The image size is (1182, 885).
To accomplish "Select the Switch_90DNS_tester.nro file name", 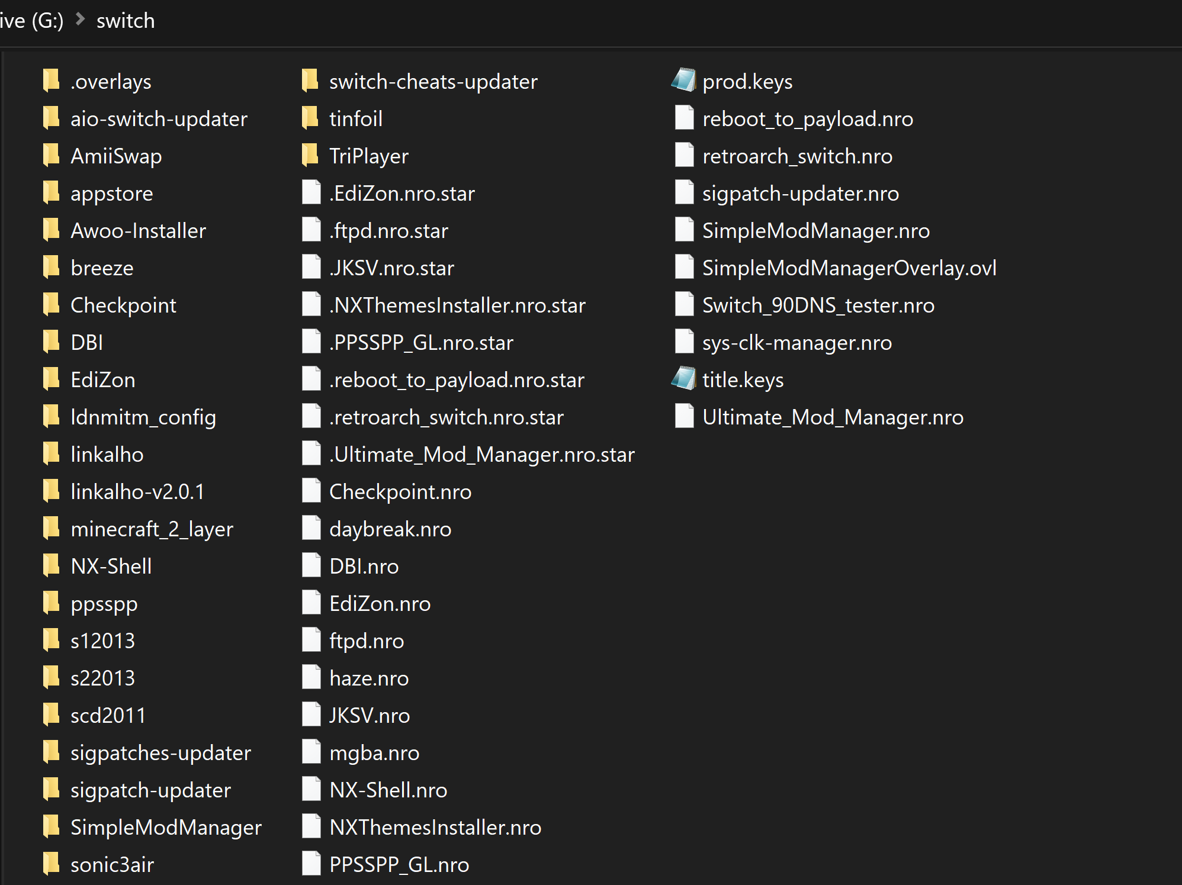I will (818, 305).
